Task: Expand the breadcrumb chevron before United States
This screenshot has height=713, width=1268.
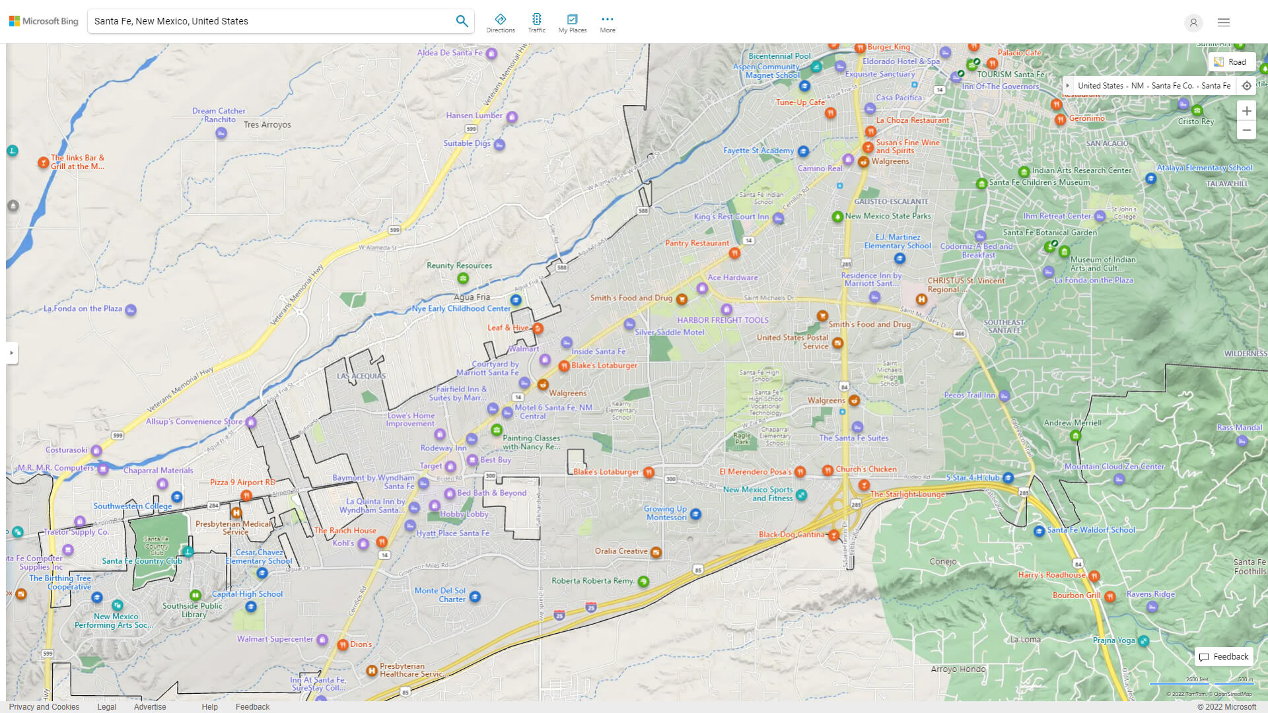Action: [x=1069, y=85]
